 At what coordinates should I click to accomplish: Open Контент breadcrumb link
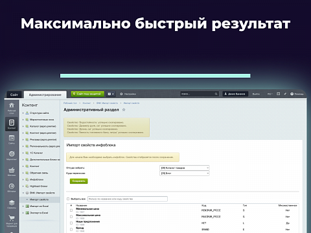(86, 103)
